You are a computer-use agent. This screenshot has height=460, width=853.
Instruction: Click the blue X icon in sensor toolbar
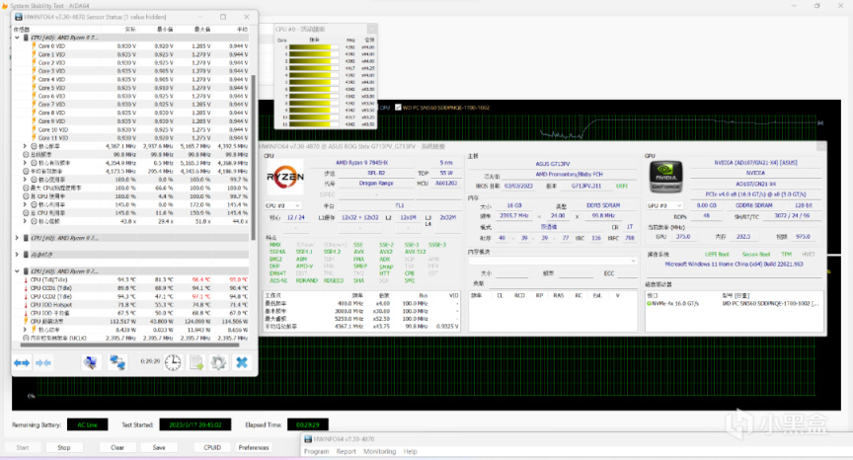[242, 362]
